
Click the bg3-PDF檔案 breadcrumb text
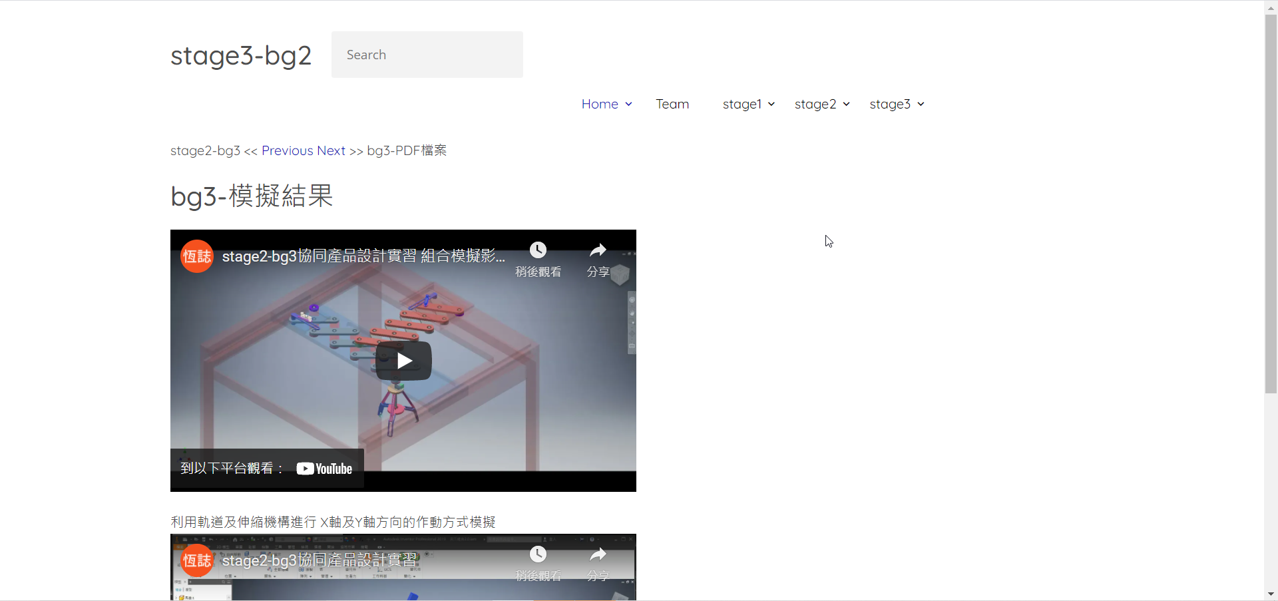407,151
